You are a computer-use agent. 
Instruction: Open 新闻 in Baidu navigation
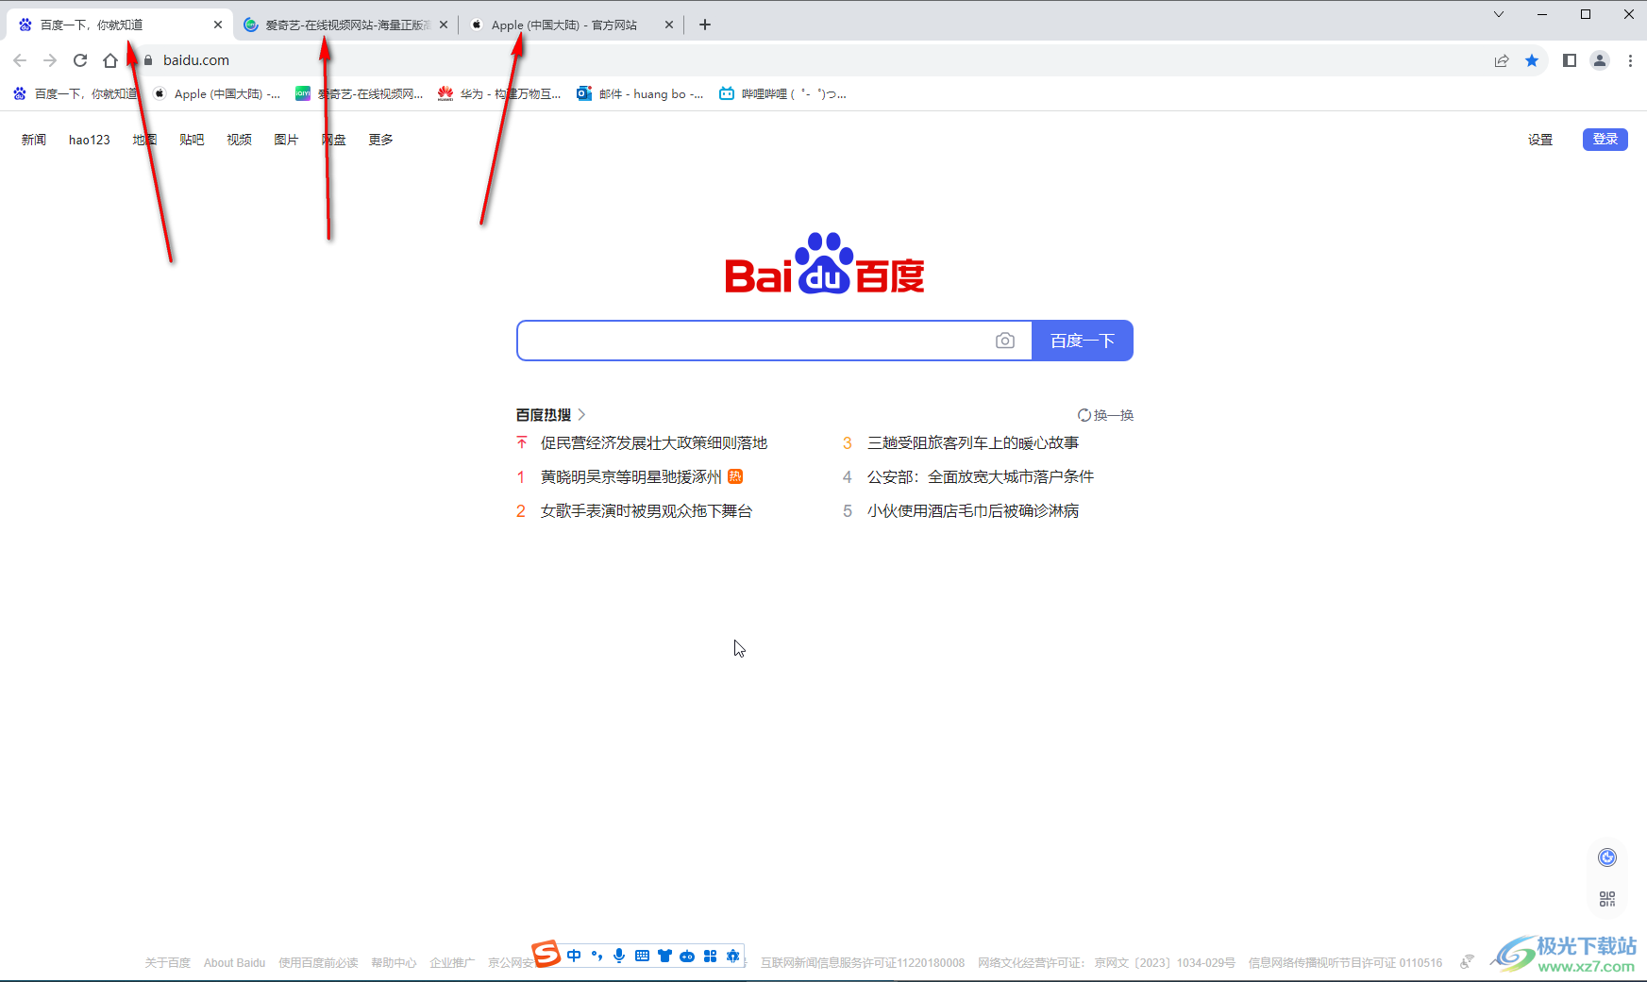pos(34,140)
